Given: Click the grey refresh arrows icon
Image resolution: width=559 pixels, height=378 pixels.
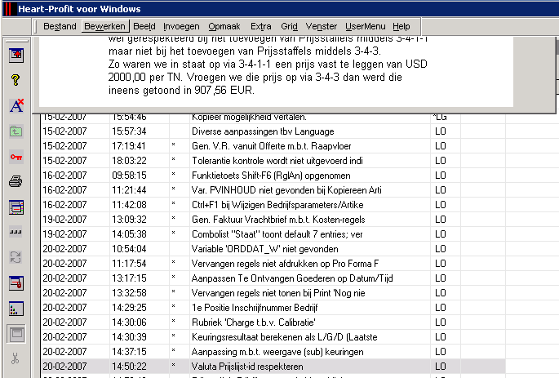Looking at the screenshot, I should click(x=16, y=257).
